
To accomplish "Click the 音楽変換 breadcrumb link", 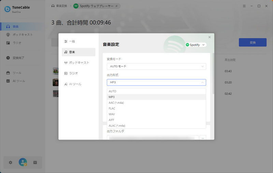I will (x=61, y=6).
